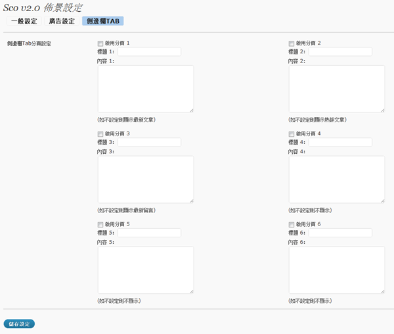Click the 內容 5 textarea resize handle
This screenshot has width=394, height=334.
[x=192, y=291]
